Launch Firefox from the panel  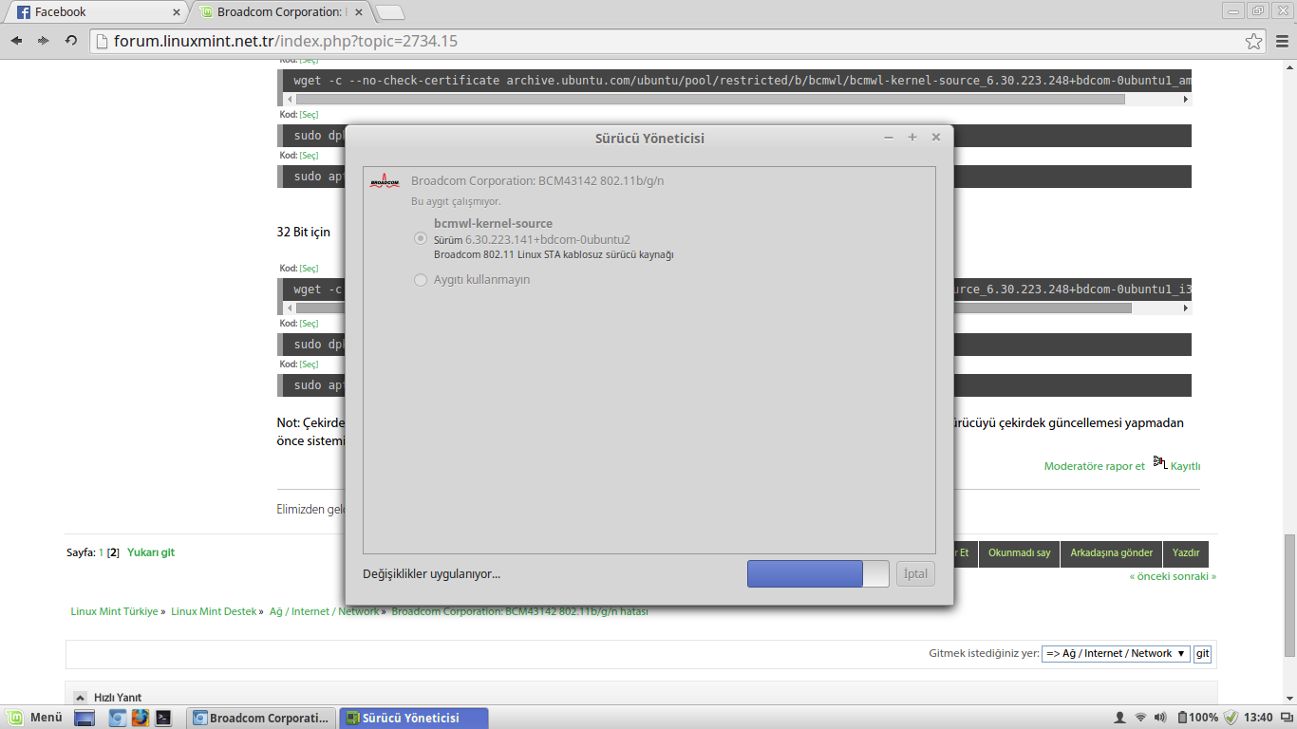click(141, 718)
